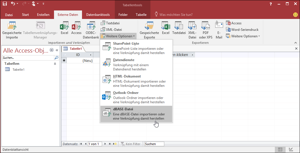
Task: Click the Word-Seriendruck export option
Action: tap(242, 30)
